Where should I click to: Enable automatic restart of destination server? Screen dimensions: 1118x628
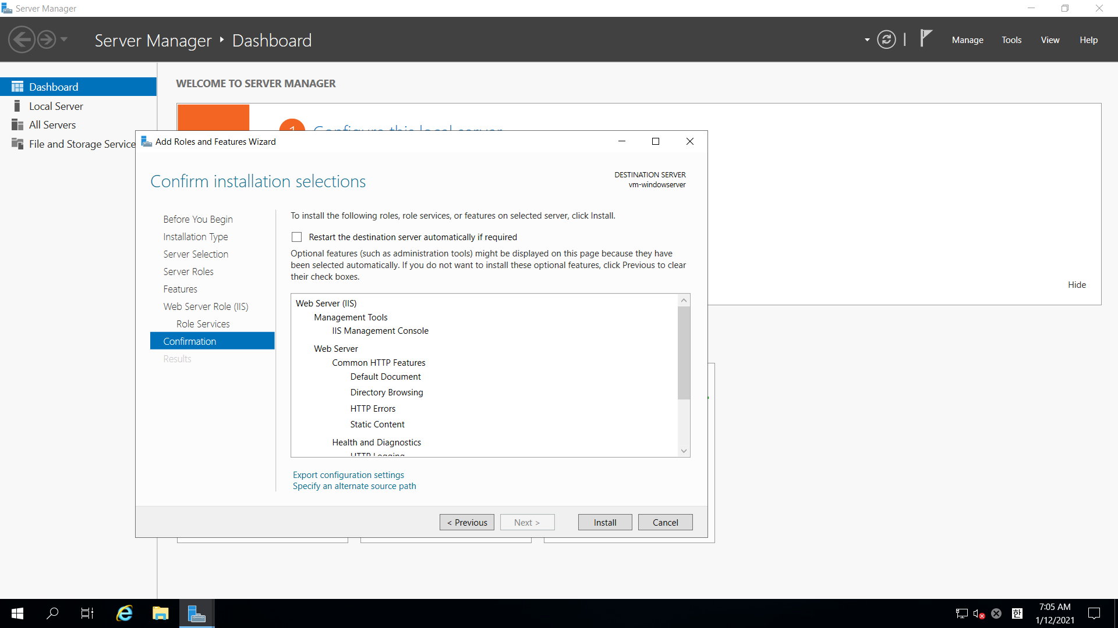pyautogui.click(x=297, y=237)
